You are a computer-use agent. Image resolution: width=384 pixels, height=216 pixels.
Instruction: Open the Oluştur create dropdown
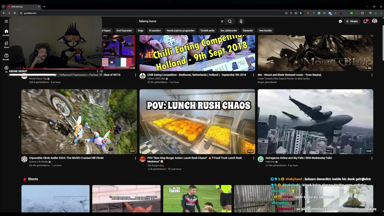tap(352, 21)
